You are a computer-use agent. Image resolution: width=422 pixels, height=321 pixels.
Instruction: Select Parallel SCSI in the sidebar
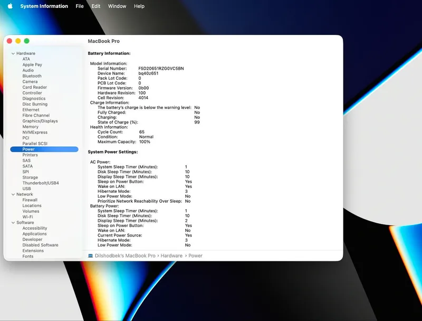tap(35, 144)
